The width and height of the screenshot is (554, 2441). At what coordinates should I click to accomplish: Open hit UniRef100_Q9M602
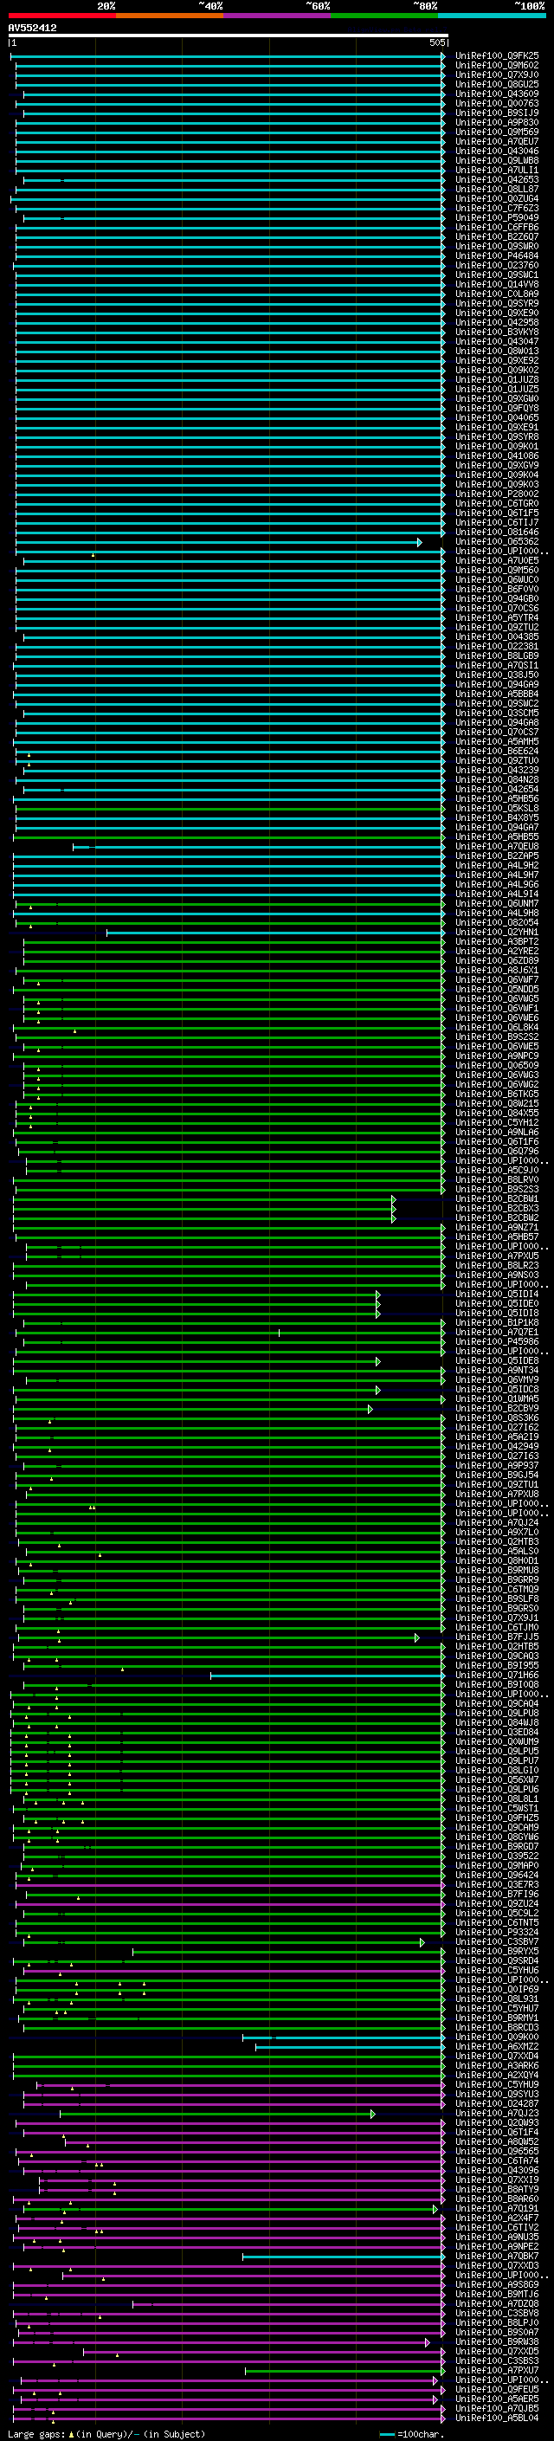(497, 66)
